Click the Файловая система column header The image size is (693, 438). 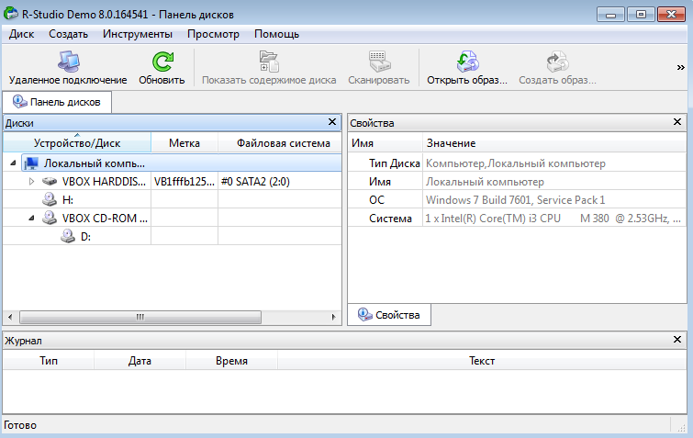coord(280,142)
